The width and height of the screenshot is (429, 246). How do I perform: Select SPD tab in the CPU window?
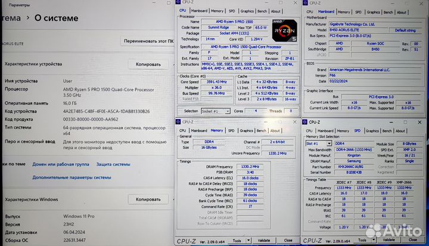pos(232,11)
